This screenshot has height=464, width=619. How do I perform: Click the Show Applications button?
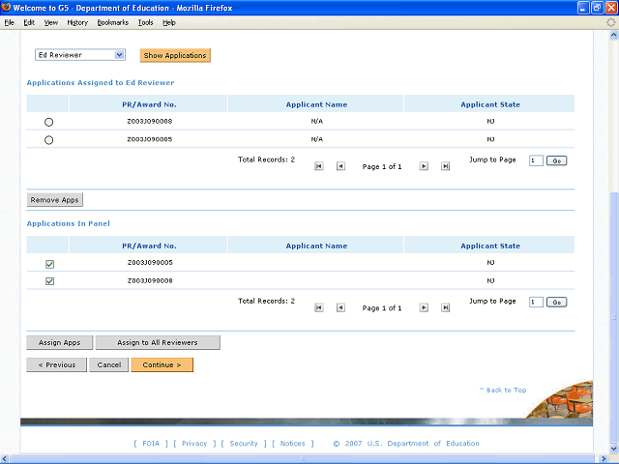point(175,55)
